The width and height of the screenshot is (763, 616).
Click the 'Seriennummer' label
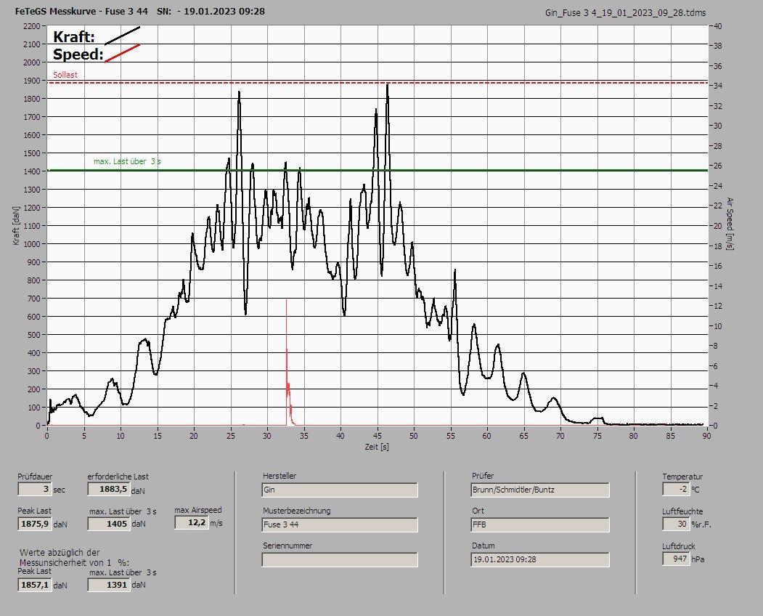pyautogui.click(x=287, y=546)
